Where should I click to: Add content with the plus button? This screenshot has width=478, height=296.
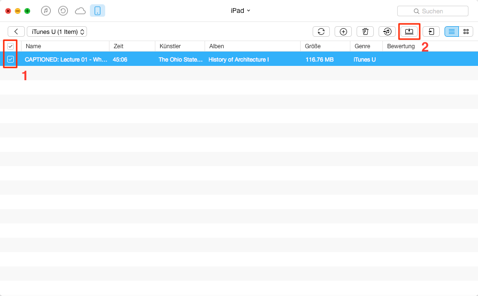point(343,32)
